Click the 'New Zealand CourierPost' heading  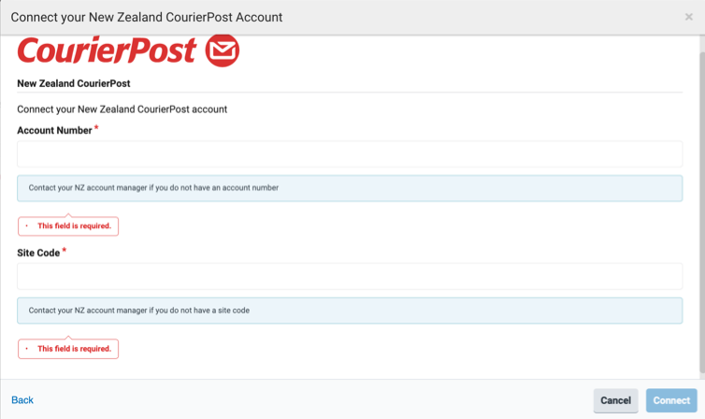74,83
